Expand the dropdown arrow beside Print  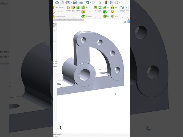(84, 3)
